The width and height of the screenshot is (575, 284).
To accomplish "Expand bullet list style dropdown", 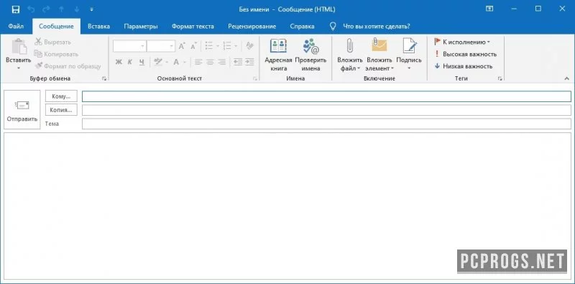I will [218, 46].
